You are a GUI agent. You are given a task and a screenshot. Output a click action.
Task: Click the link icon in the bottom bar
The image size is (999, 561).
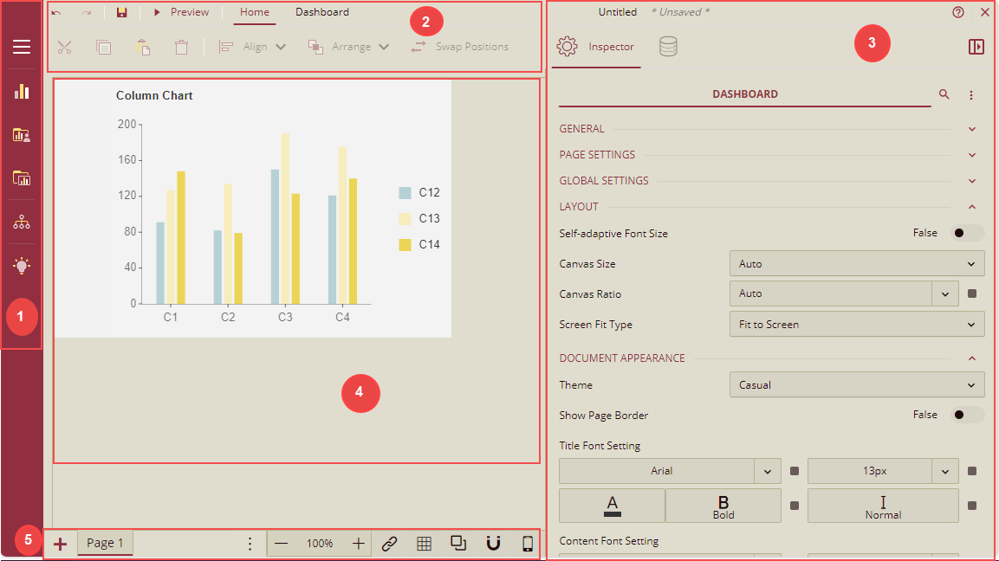389,543
